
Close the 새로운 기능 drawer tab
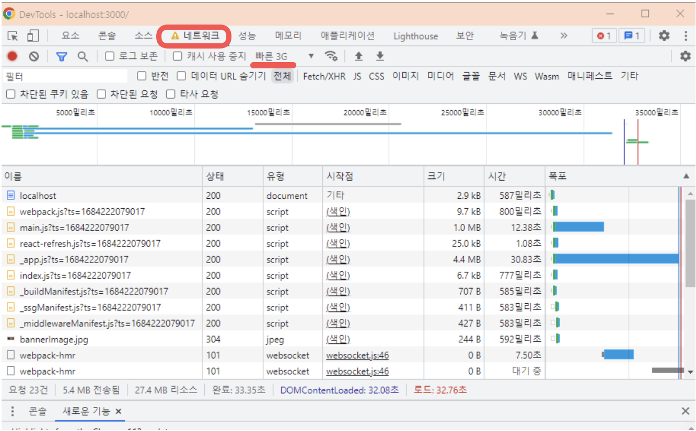coord(118,411)
